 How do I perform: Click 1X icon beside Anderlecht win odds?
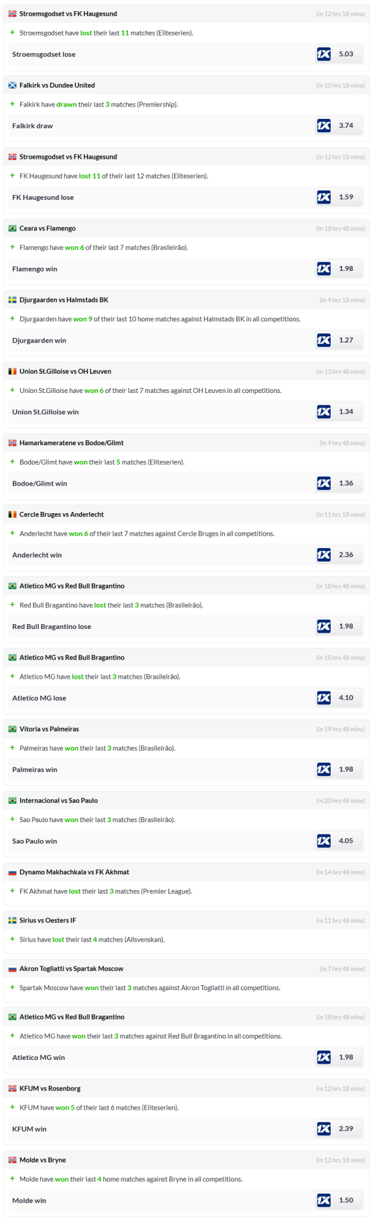(x=324, y=555)
